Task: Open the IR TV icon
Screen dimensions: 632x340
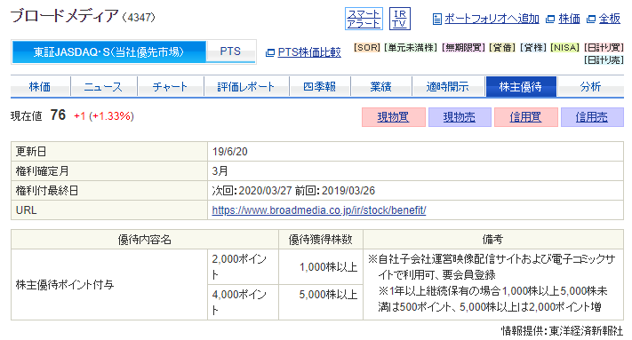Action: tap(399, 19)
